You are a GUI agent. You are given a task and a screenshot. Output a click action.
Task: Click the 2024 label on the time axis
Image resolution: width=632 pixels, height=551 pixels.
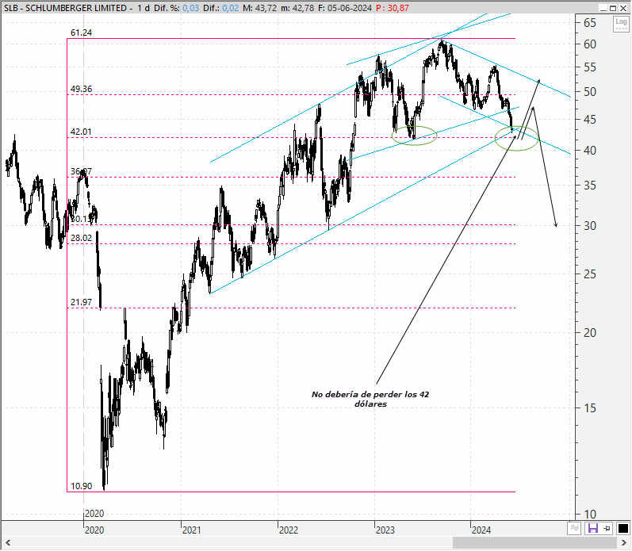click(x=481, y=530)
